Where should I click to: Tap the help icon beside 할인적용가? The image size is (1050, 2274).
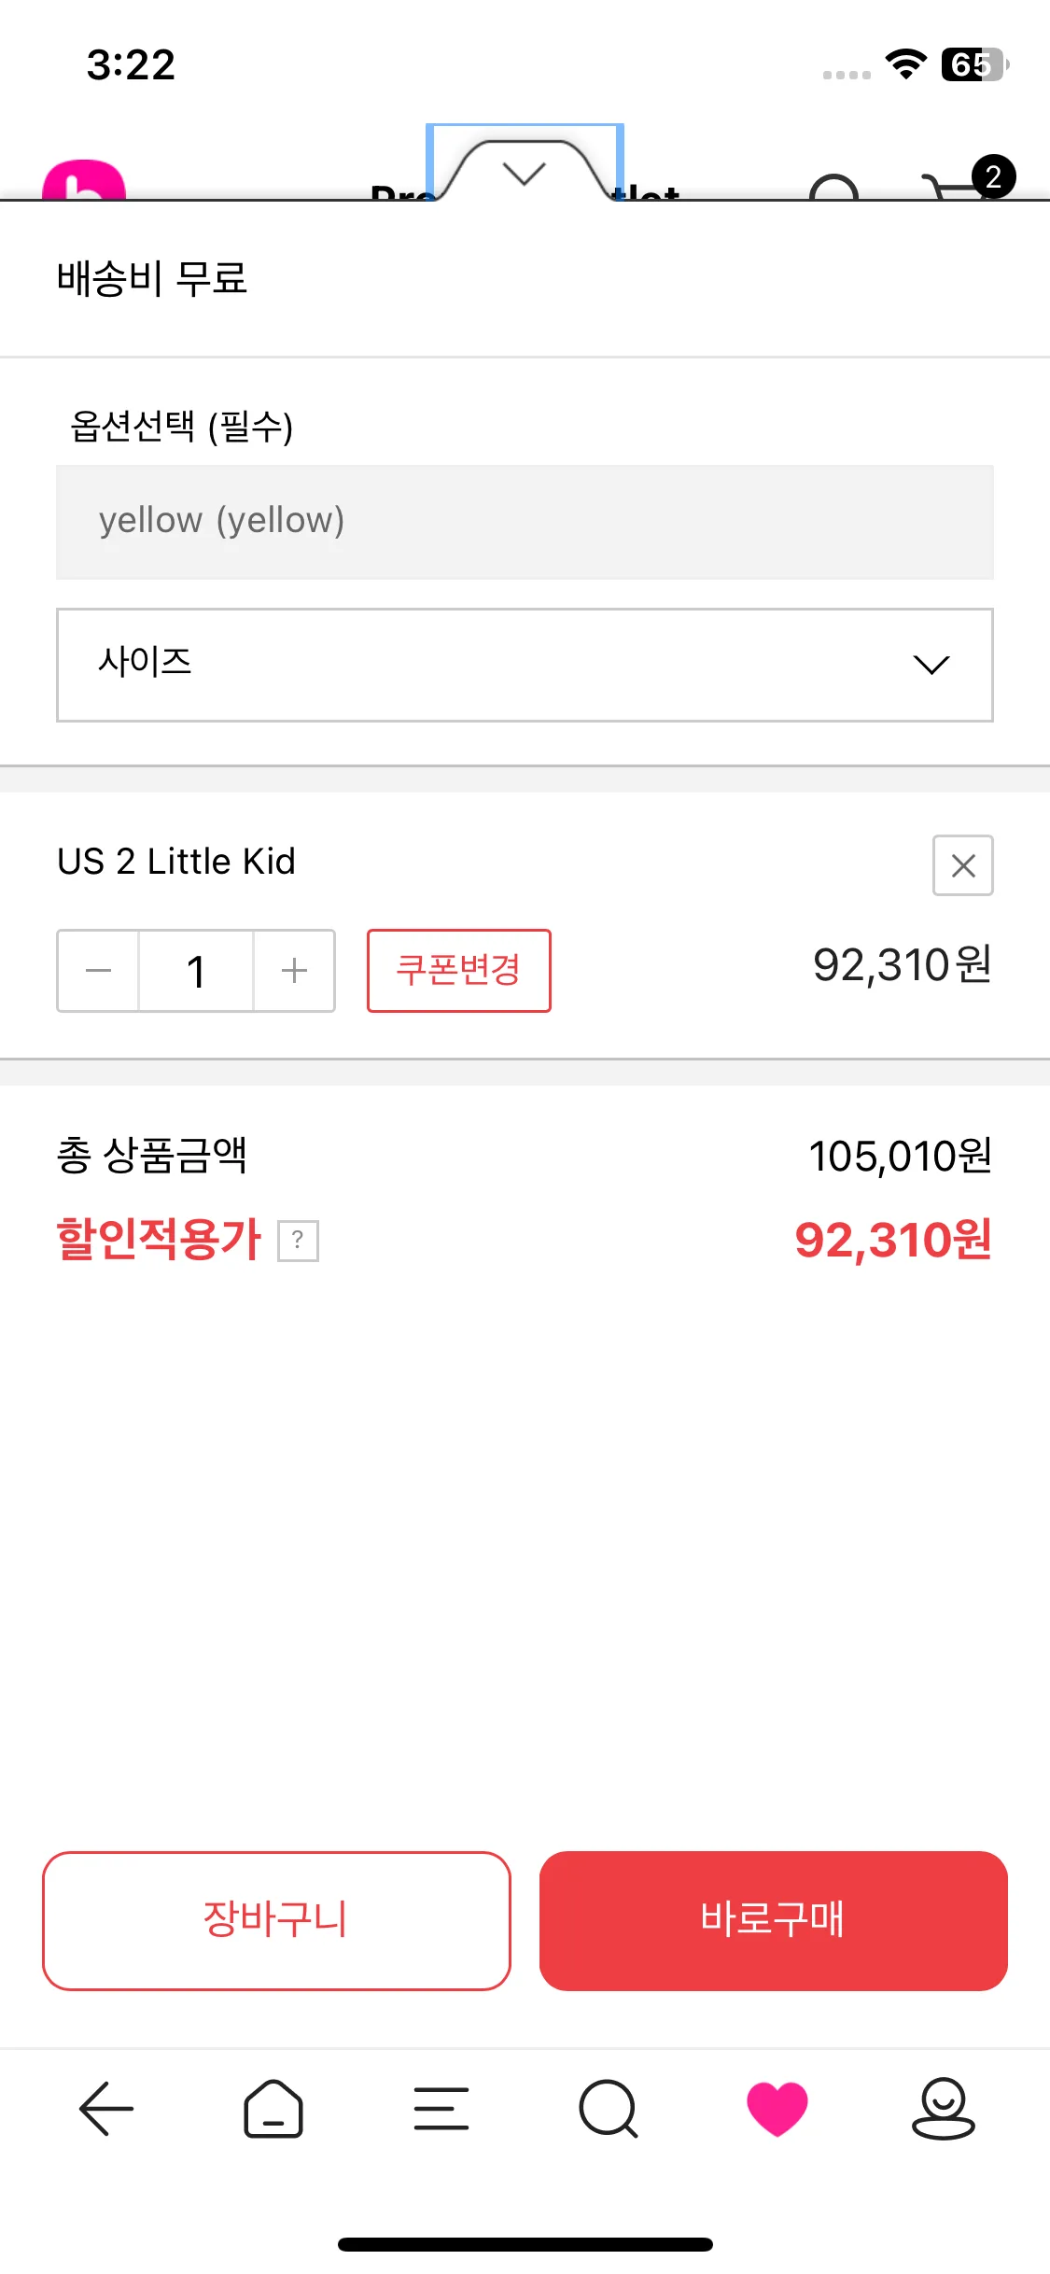299,1241
